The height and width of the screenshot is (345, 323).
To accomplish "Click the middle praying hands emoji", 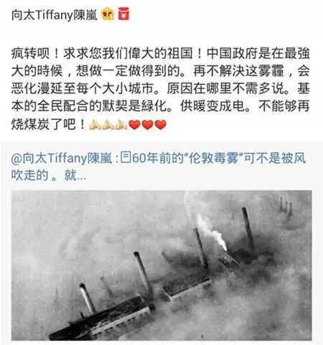I will click(108, 124).
